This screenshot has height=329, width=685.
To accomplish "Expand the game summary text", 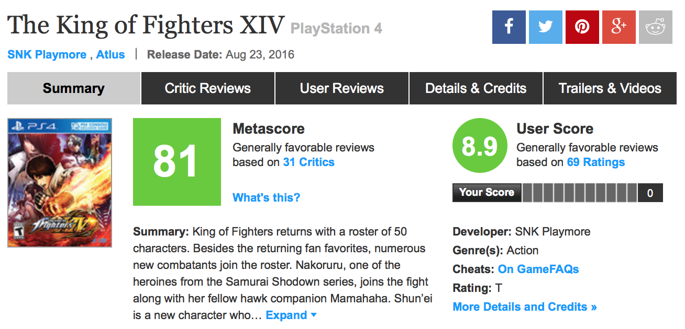I will [x=291, y=315].
